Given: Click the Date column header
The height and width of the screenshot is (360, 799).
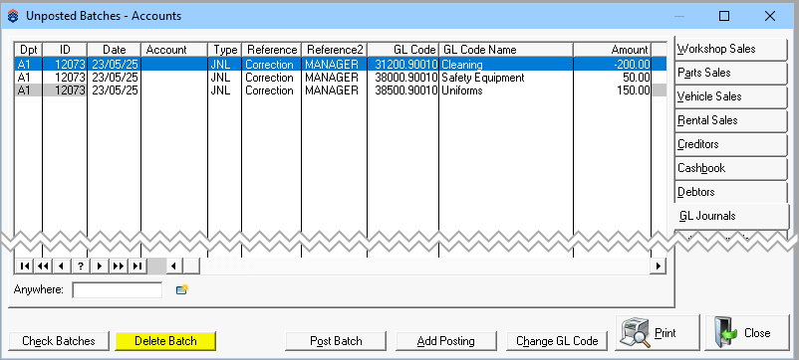Looking at the screenshot, I should [x=115, y=50].
